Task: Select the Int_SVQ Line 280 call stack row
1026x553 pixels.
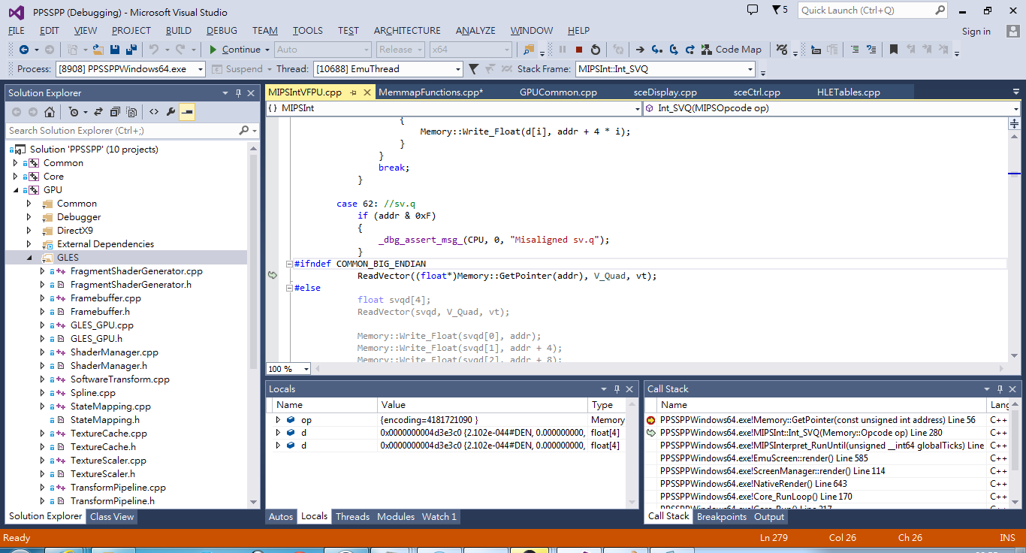Action: point(815,433)
